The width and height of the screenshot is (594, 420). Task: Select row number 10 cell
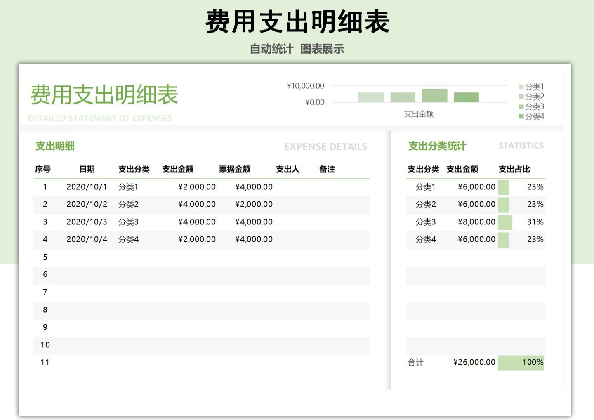[45, 345]
